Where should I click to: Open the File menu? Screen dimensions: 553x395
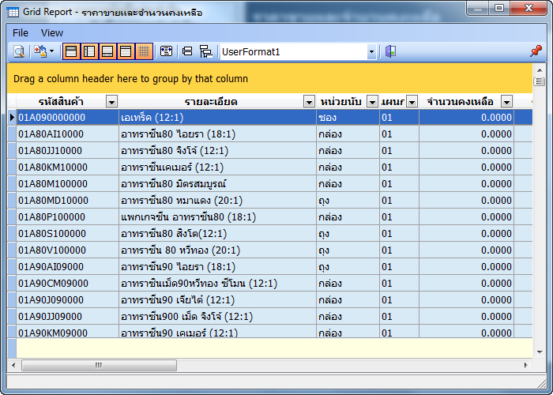21,32
